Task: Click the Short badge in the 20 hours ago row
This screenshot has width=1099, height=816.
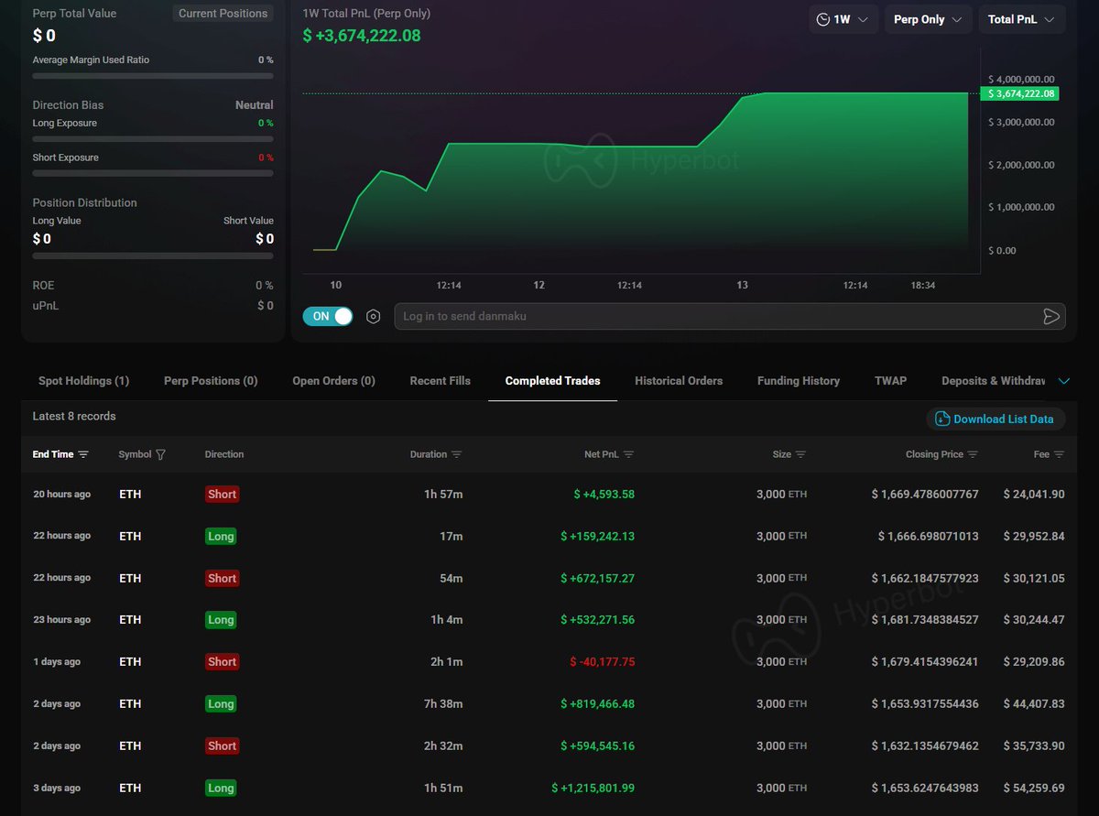Action: pos(222,495)
